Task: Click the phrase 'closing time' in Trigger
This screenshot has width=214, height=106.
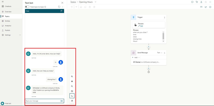Action: click(x=137, y=39)
